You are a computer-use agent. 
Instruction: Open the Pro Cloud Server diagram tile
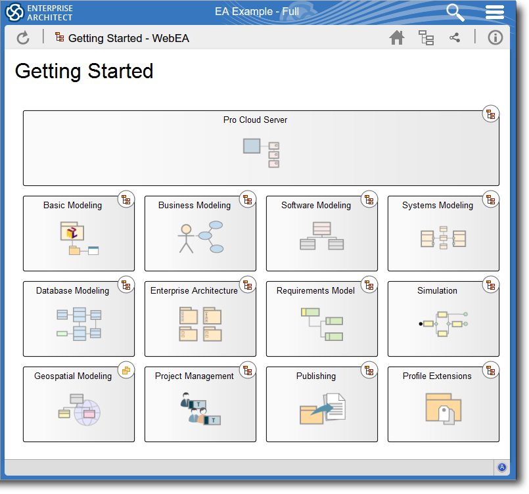coord(261,148)
